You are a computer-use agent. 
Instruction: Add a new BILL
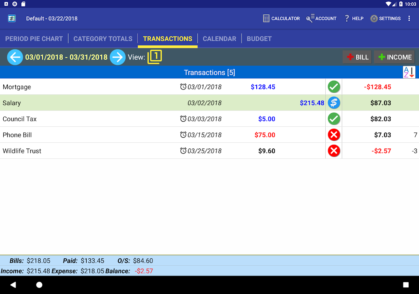point(357,57)
